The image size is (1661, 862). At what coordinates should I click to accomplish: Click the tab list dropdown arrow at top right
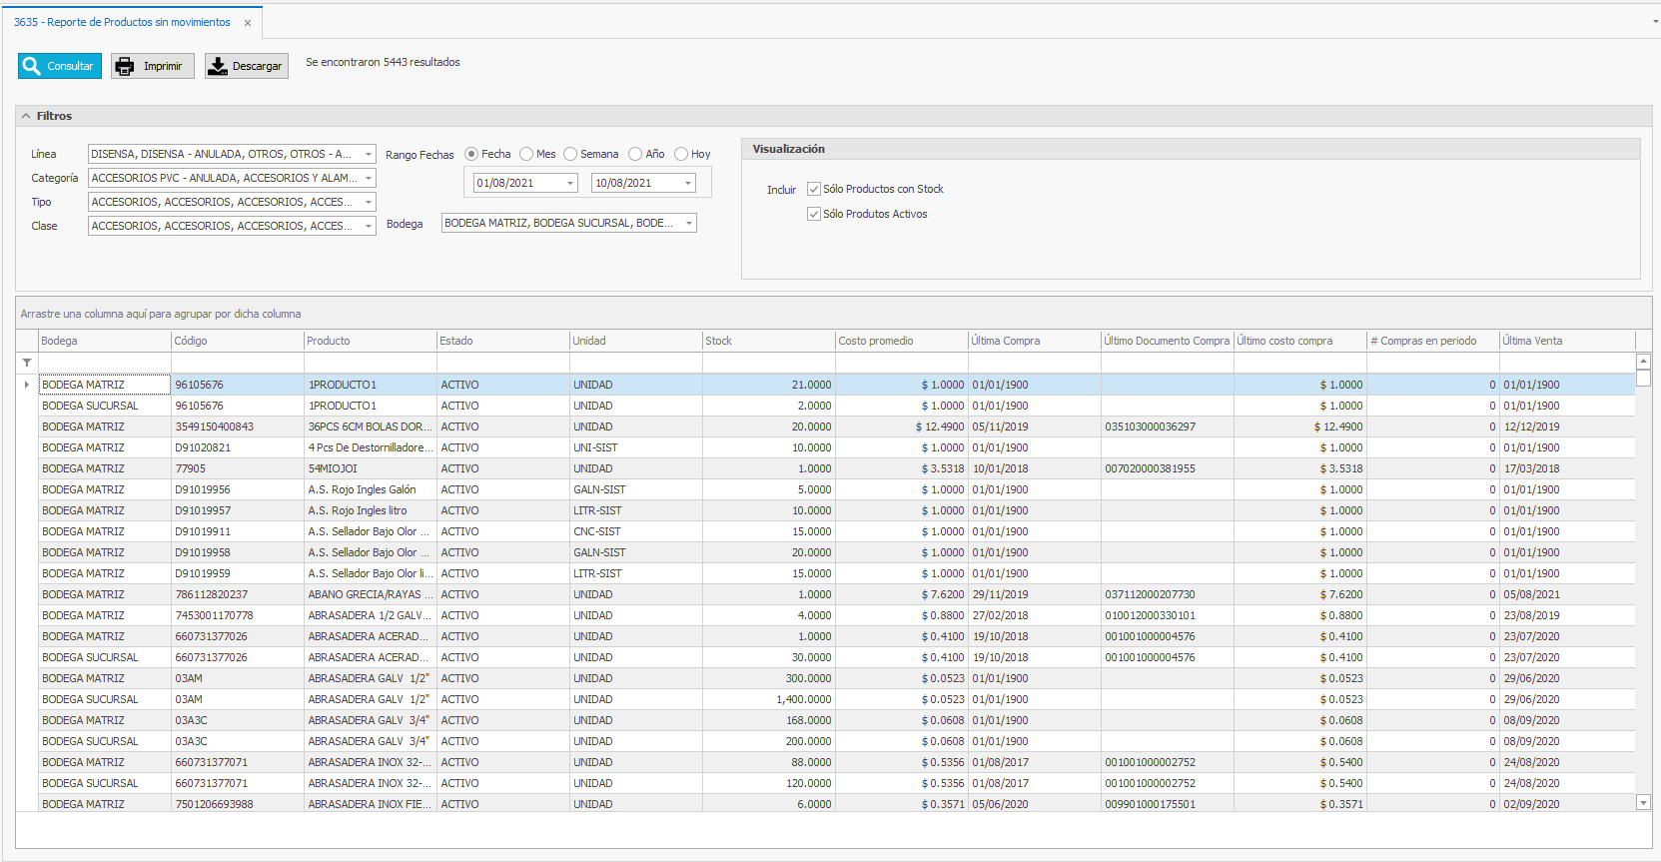click(x=1655, y=21)
